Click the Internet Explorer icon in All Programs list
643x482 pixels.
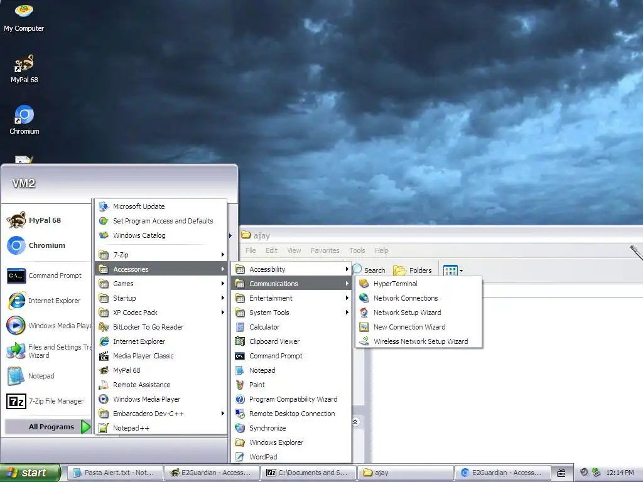pos(104,341)
